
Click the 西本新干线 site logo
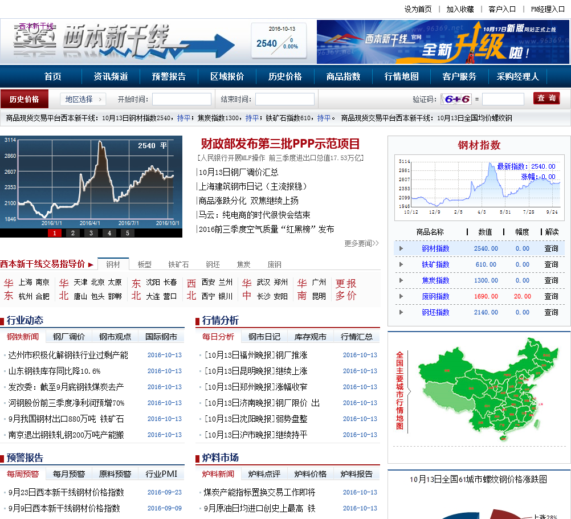(x=124, y=42)
